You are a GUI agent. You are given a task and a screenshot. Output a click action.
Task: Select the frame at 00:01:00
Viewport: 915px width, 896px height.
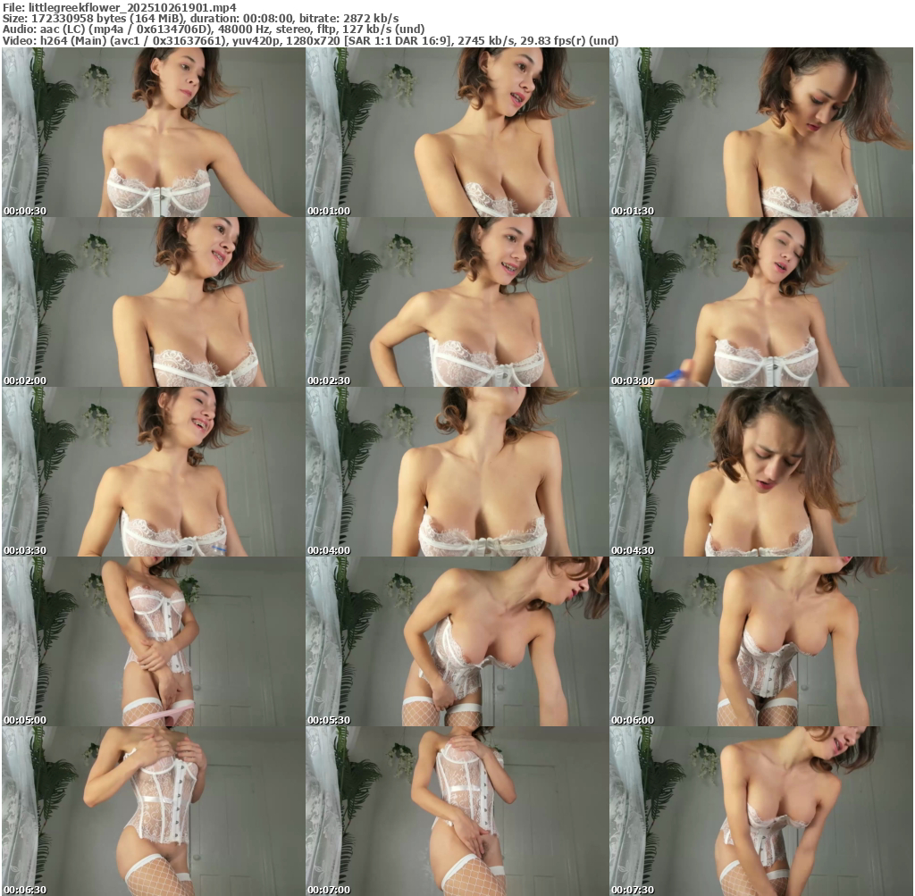[x=457, y=132]
